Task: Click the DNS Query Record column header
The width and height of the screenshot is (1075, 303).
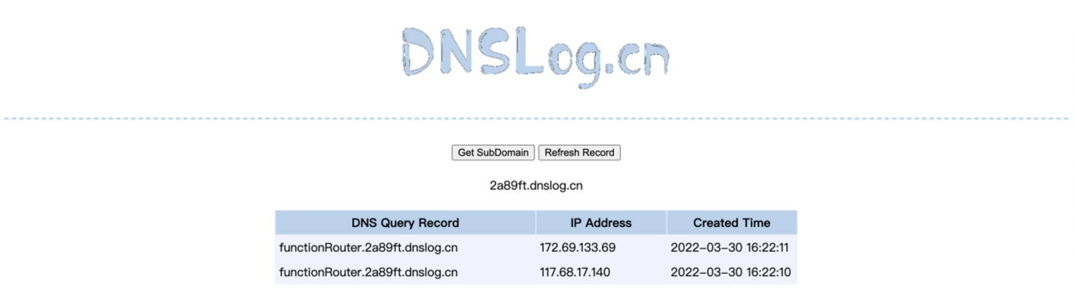Action: tap(404, 223)
